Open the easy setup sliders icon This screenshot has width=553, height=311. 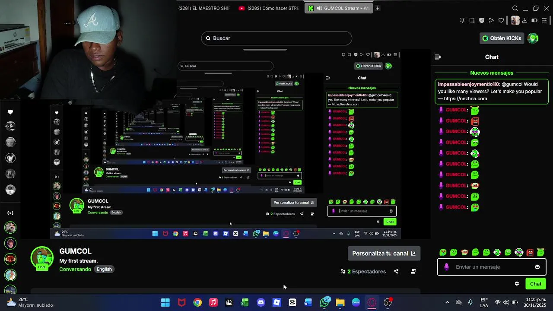544,20
